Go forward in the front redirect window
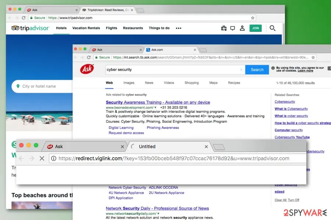Viewport: 331px width, 220px height. pyautogui.click(x=32, y=158)
